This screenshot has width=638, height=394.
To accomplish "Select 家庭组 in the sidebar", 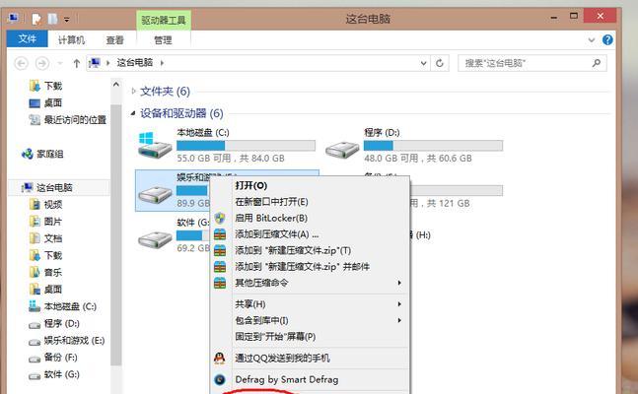I will coord(49,154).
